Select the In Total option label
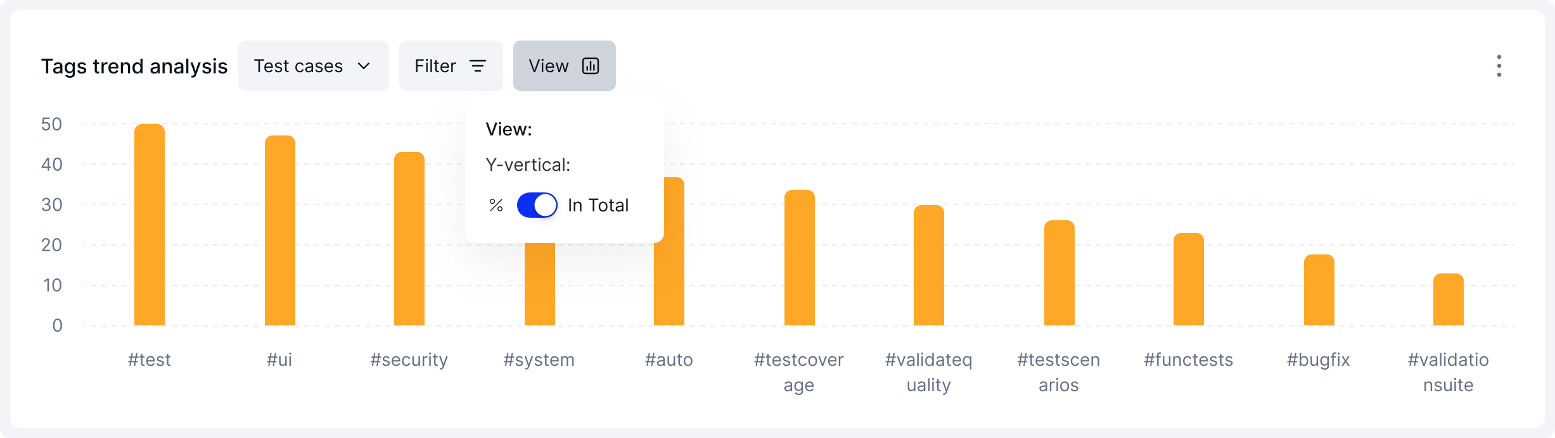 click(x=598, y=205)
